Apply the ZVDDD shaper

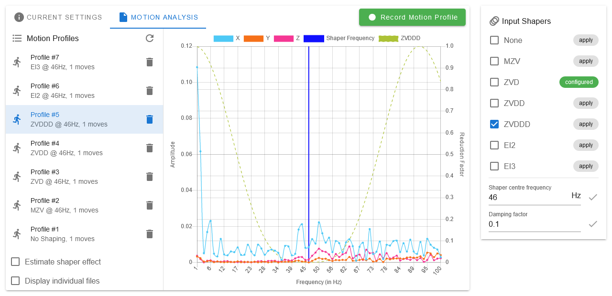coord(586,124)
